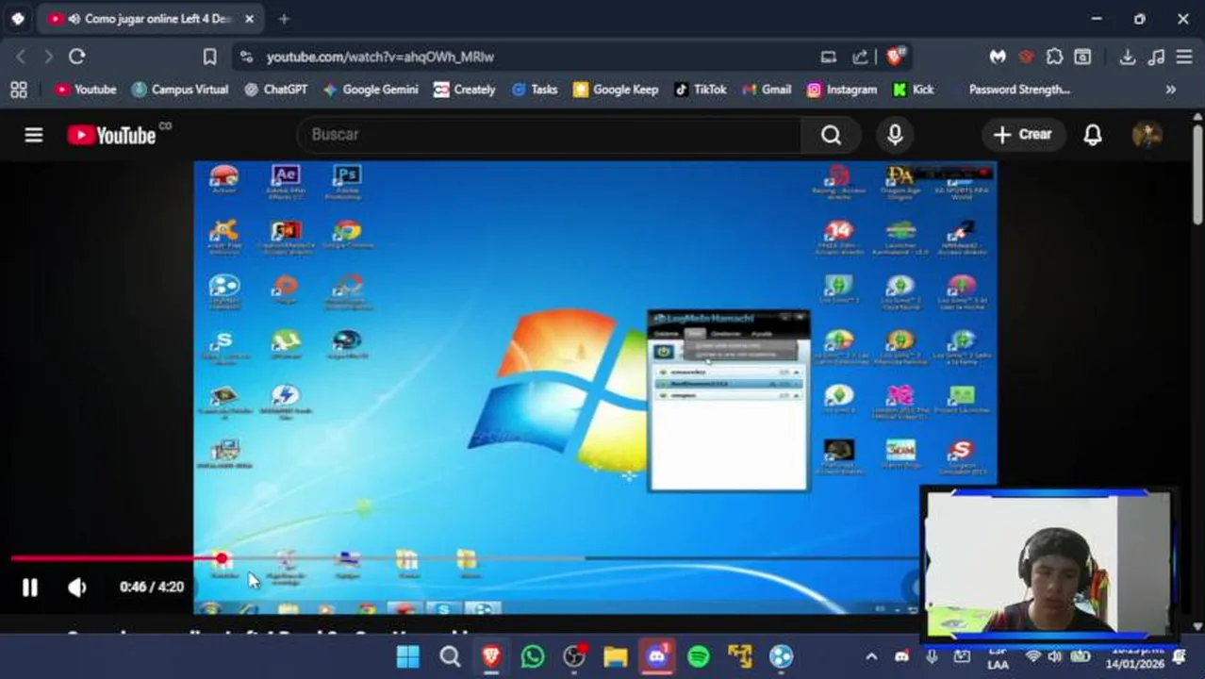Open the cast/media icon in address bar
This screenshot has height=679, width=1205.
pos(828,57)
